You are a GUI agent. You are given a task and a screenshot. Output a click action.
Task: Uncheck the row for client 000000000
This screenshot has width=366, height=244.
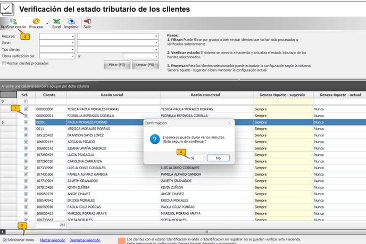(x=26, y=109)
